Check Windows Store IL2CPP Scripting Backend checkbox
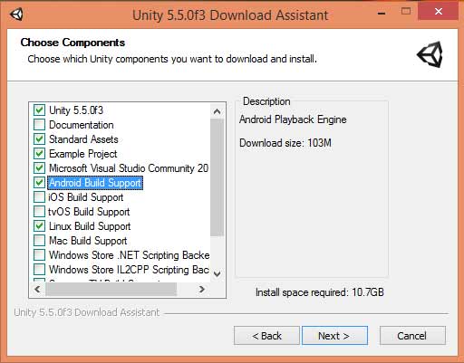The height and width of the screenshot is (363, 464). [39, 270]
